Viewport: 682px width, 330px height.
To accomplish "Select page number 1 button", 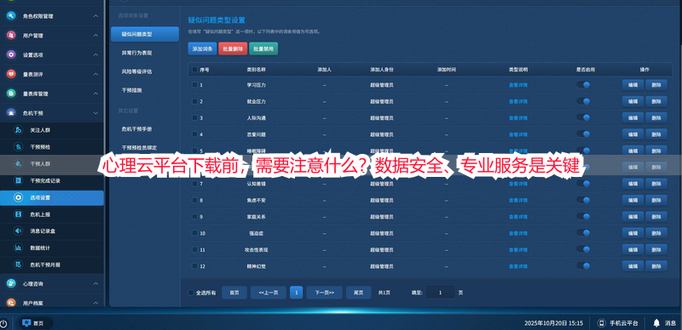I will point(296,293).
